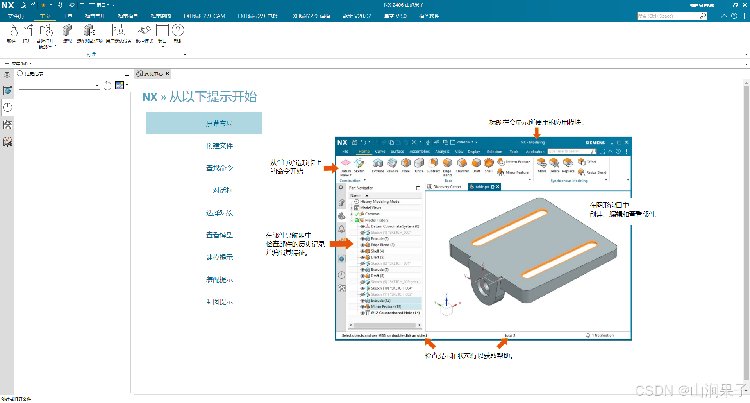
Task: Collapse the ribbon with the chevron icon
Action: (724, 16)
